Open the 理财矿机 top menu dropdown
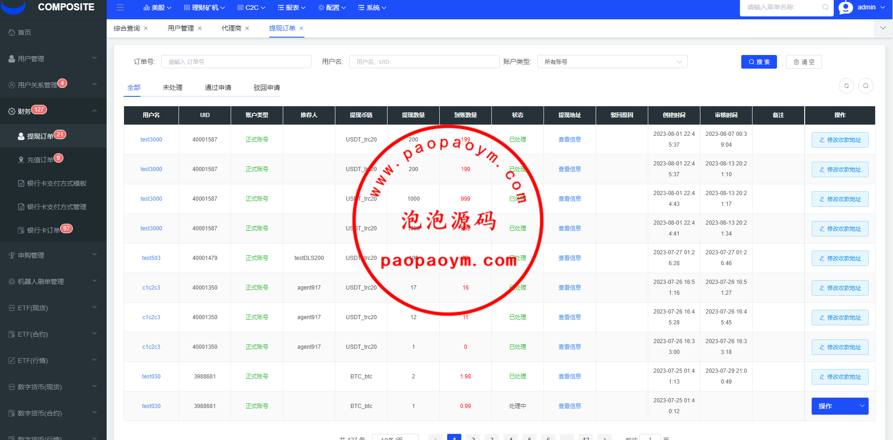 pyautogui.click(x=204, y=8)
